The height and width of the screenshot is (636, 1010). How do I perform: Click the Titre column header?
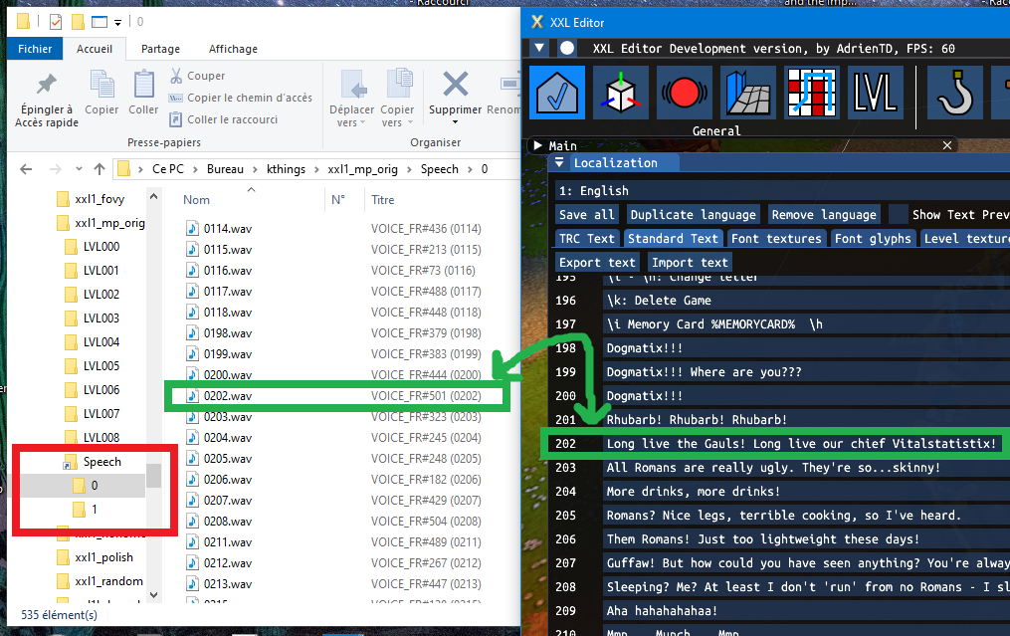pos(383,200)
